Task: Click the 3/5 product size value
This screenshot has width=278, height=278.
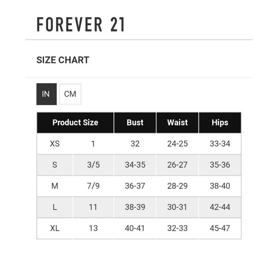Action: (x=93, y=165)
